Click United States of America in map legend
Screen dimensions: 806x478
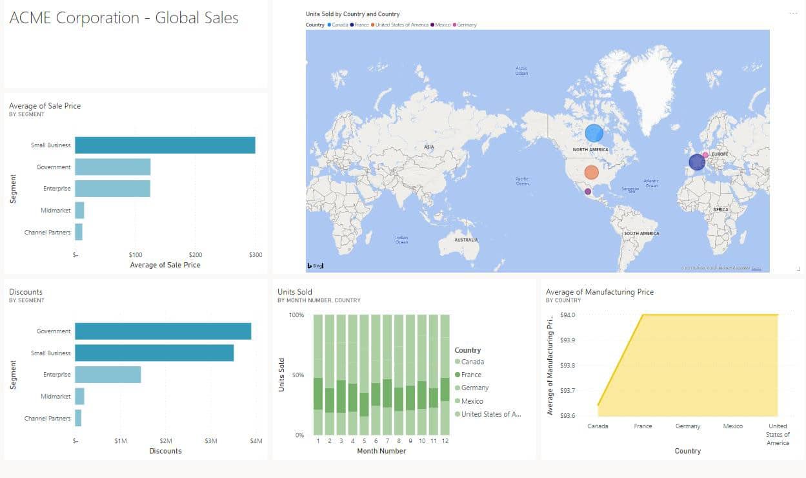coord(399,25)
